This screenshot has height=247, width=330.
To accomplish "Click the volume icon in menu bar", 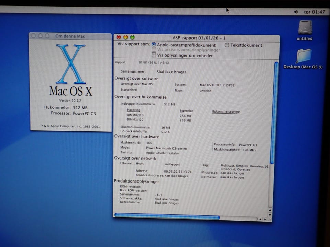I will (296, 12).
